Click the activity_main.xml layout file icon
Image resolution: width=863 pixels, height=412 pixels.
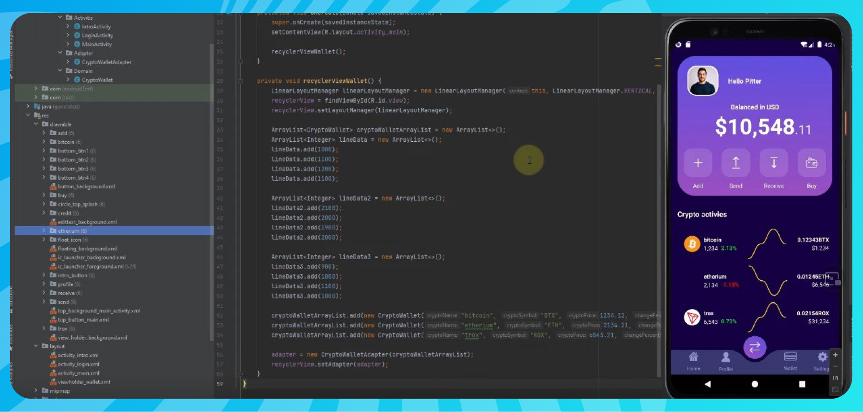point(53,373)
